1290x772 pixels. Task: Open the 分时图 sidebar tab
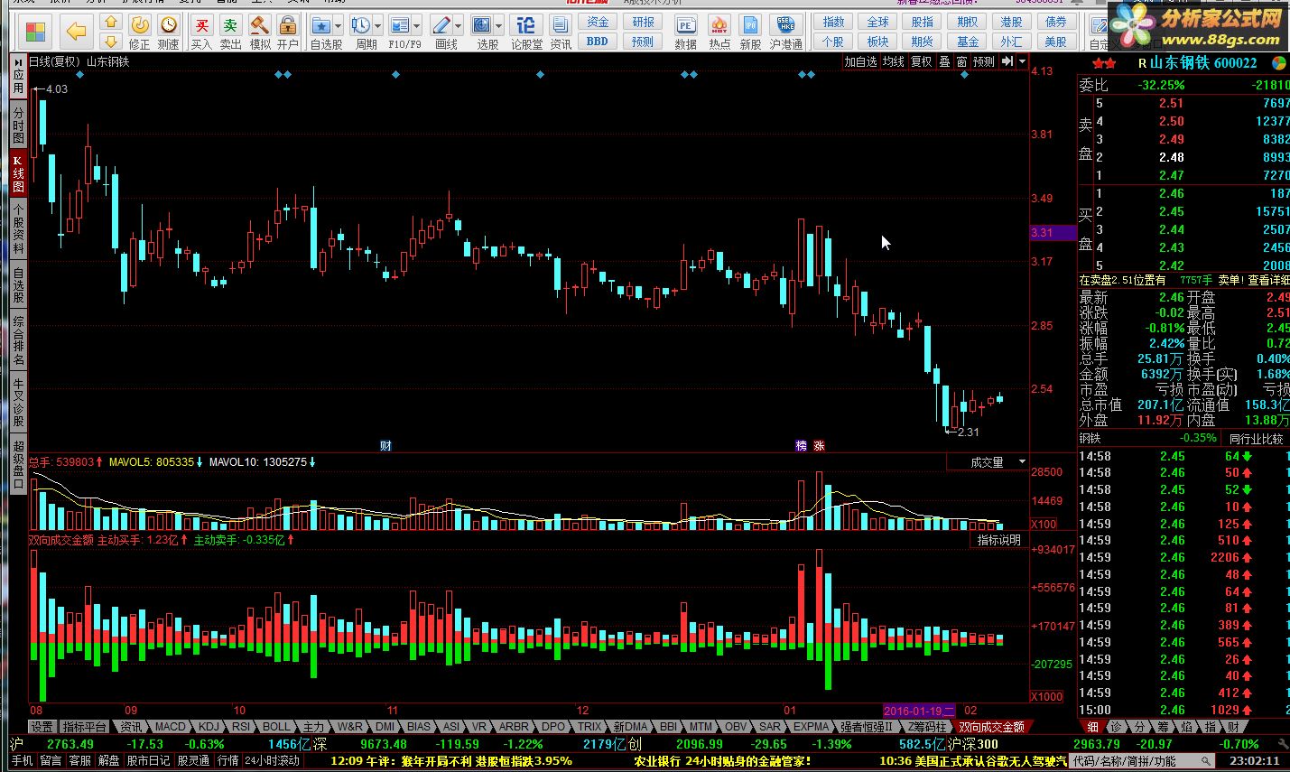pos(19,126)
